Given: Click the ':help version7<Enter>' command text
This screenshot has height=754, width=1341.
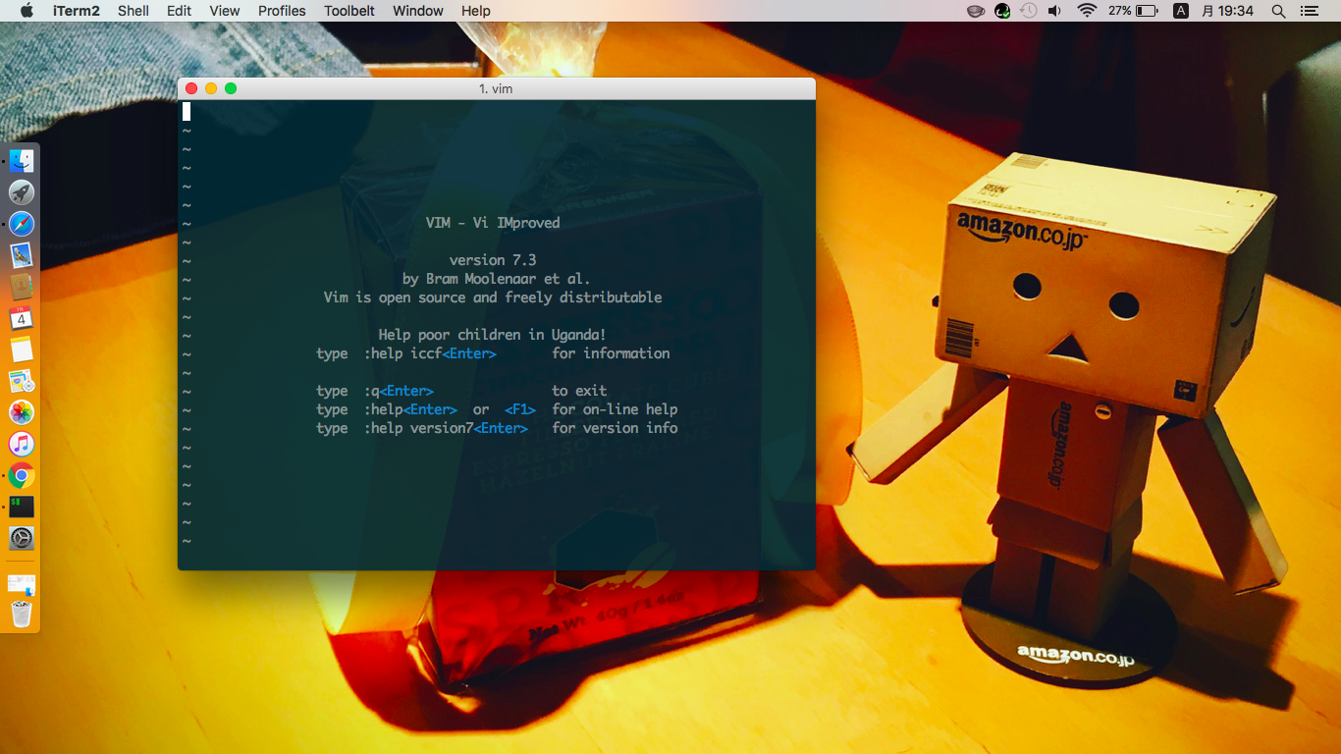Looking at the screenshot, I should pyautogui.click(x=446, y=428).
